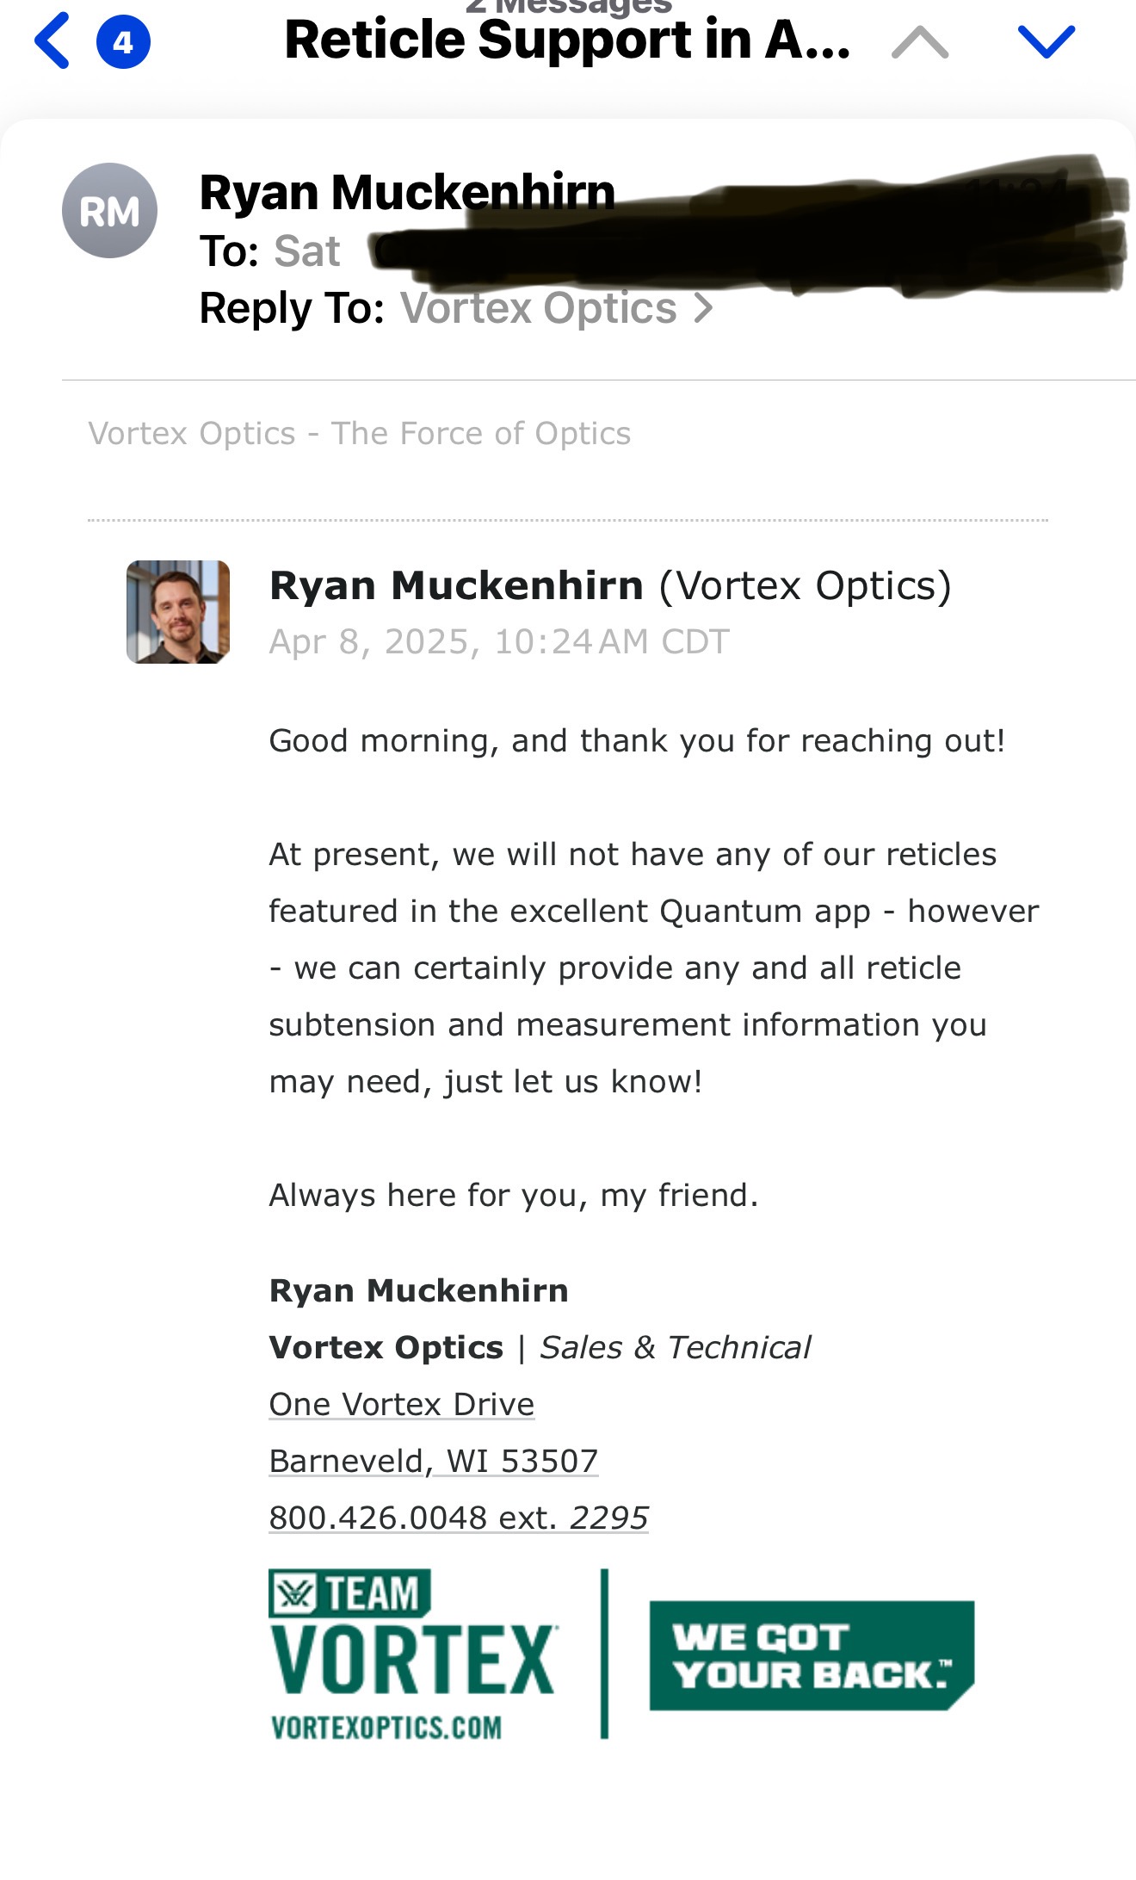Tap the Reticle Support subject title
Viewport: 1136px width, 1880px height.
point(567,40)
